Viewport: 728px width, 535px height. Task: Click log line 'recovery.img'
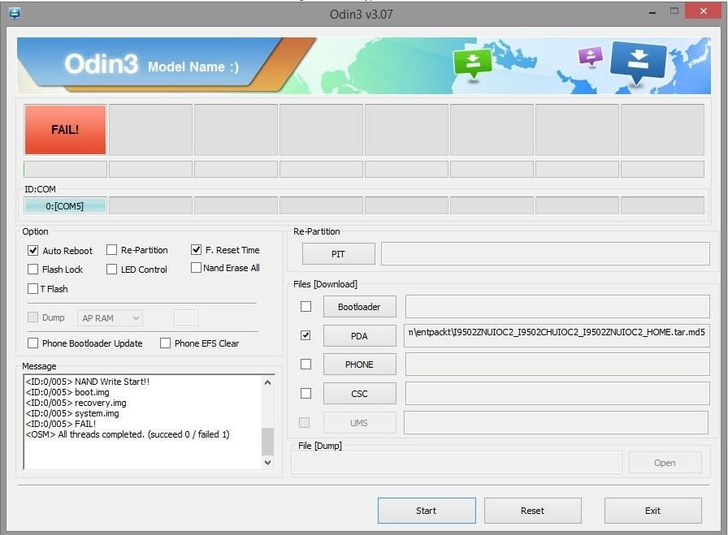[76, 403]
